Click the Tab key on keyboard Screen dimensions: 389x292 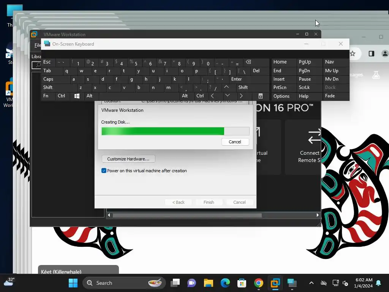click(x=52, y=71)
